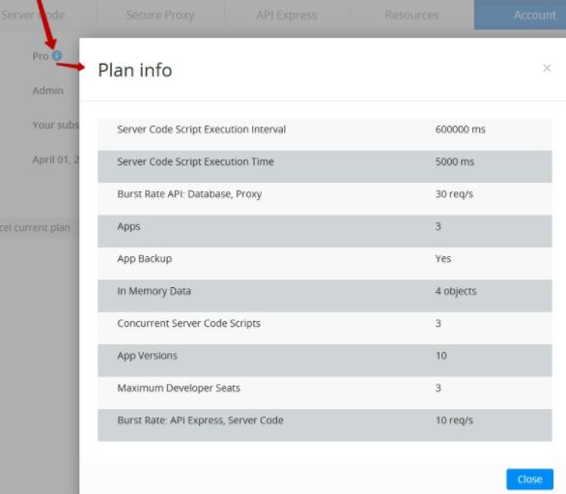Go to the Resources tab
The width and height of the screenshot is (566, 494).
(411, 15)
